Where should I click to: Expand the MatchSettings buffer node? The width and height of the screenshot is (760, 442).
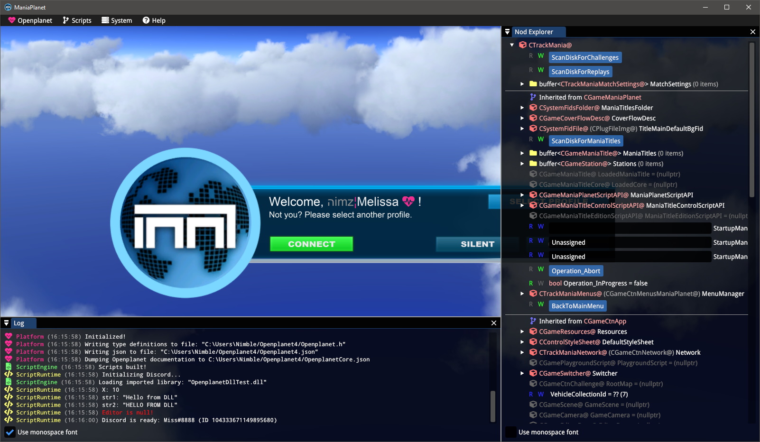[x=522, y=84]
